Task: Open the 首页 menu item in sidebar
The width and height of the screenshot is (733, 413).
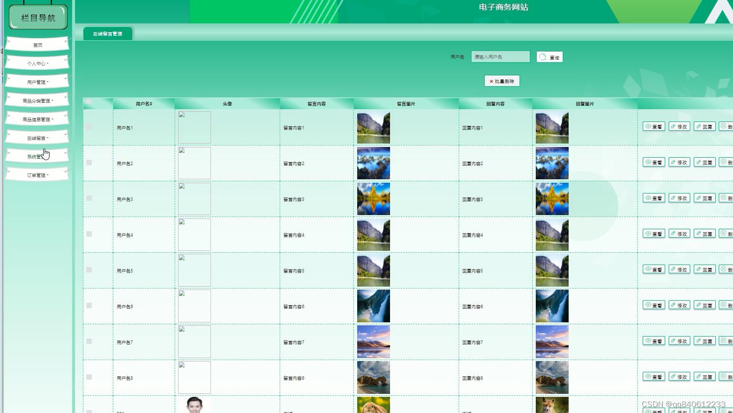Action: point(38,45)
